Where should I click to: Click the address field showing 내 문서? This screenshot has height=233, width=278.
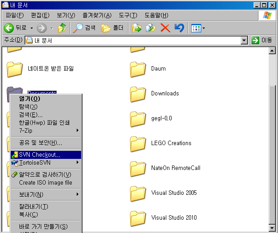[x=133, y=40]
